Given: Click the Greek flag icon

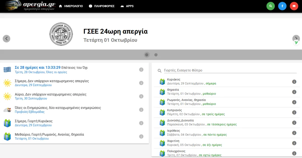Looking at the screenshot, I should (x=7, y=70).
